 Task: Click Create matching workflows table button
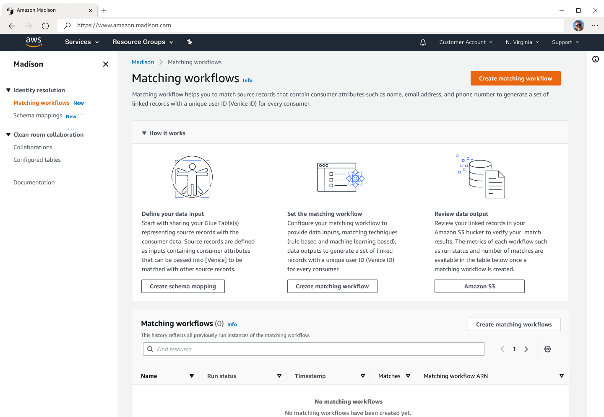(514, 324)
